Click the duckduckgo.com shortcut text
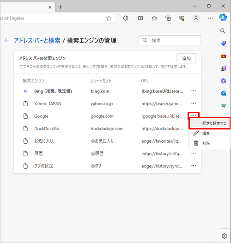 (107, 129)
